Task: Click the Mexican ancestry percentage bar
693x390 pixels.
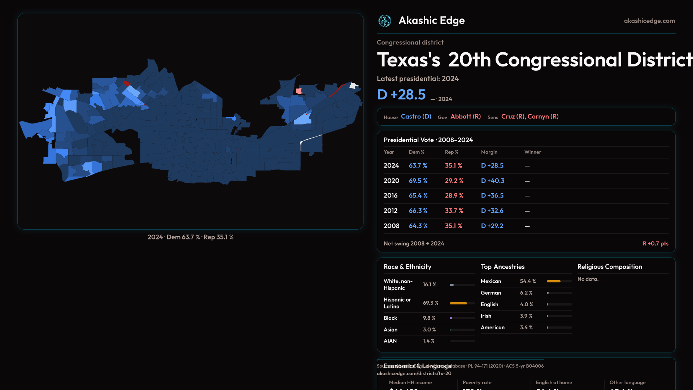Action: pos(553,281)
